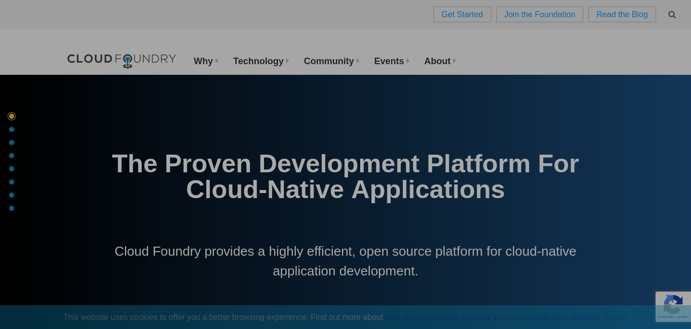Viewport: 691px width, 329px height.
Task: Open the Technology navigation menu
Action: tap(261, 61)
